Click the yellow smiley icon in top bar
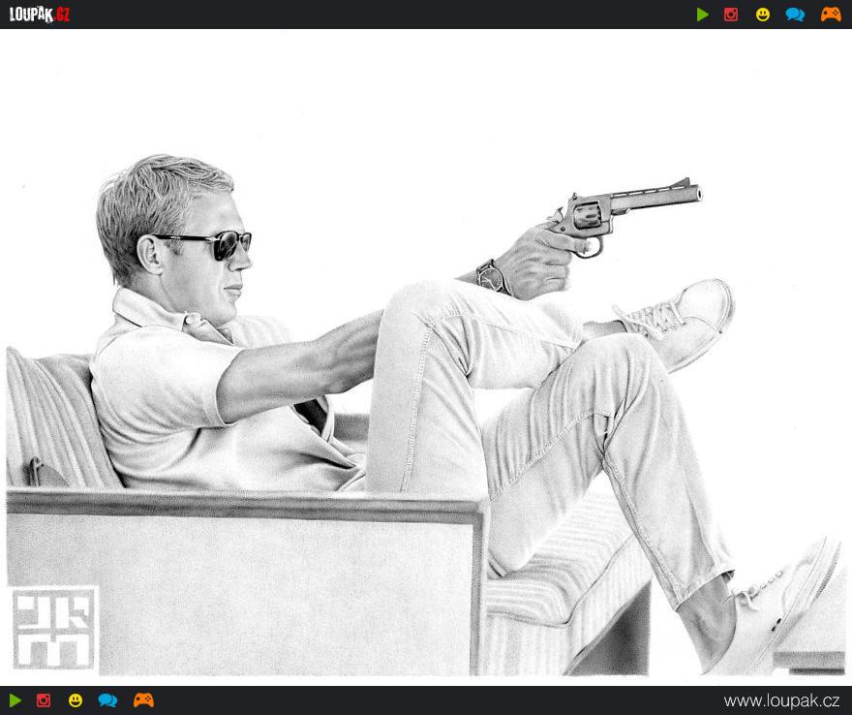The height and width of the screenshot is (715, 852). [x=763, y=15]
